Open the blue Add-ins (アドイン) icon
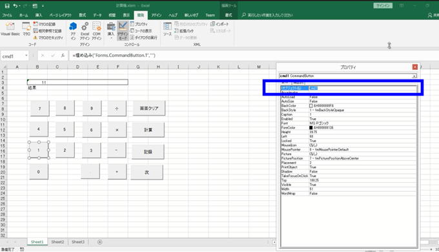The image size is (439, 252). (x=73, y=30)
